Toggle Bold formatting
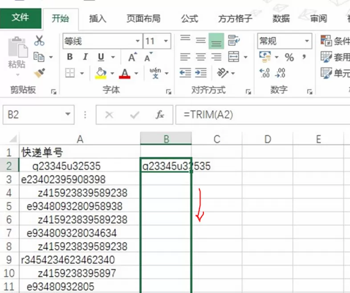The width and height of the screenshot is (350, 293). coord(70,57)
